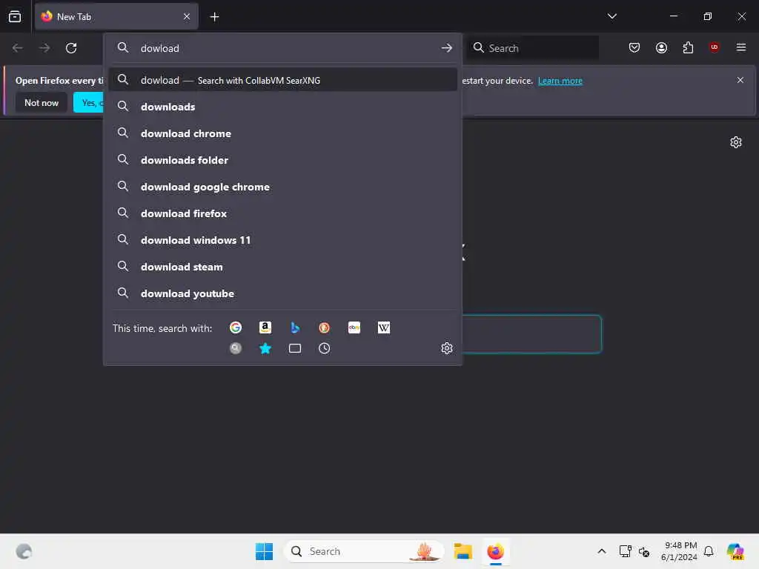Open the Save to Pocket button

(634, 47)
